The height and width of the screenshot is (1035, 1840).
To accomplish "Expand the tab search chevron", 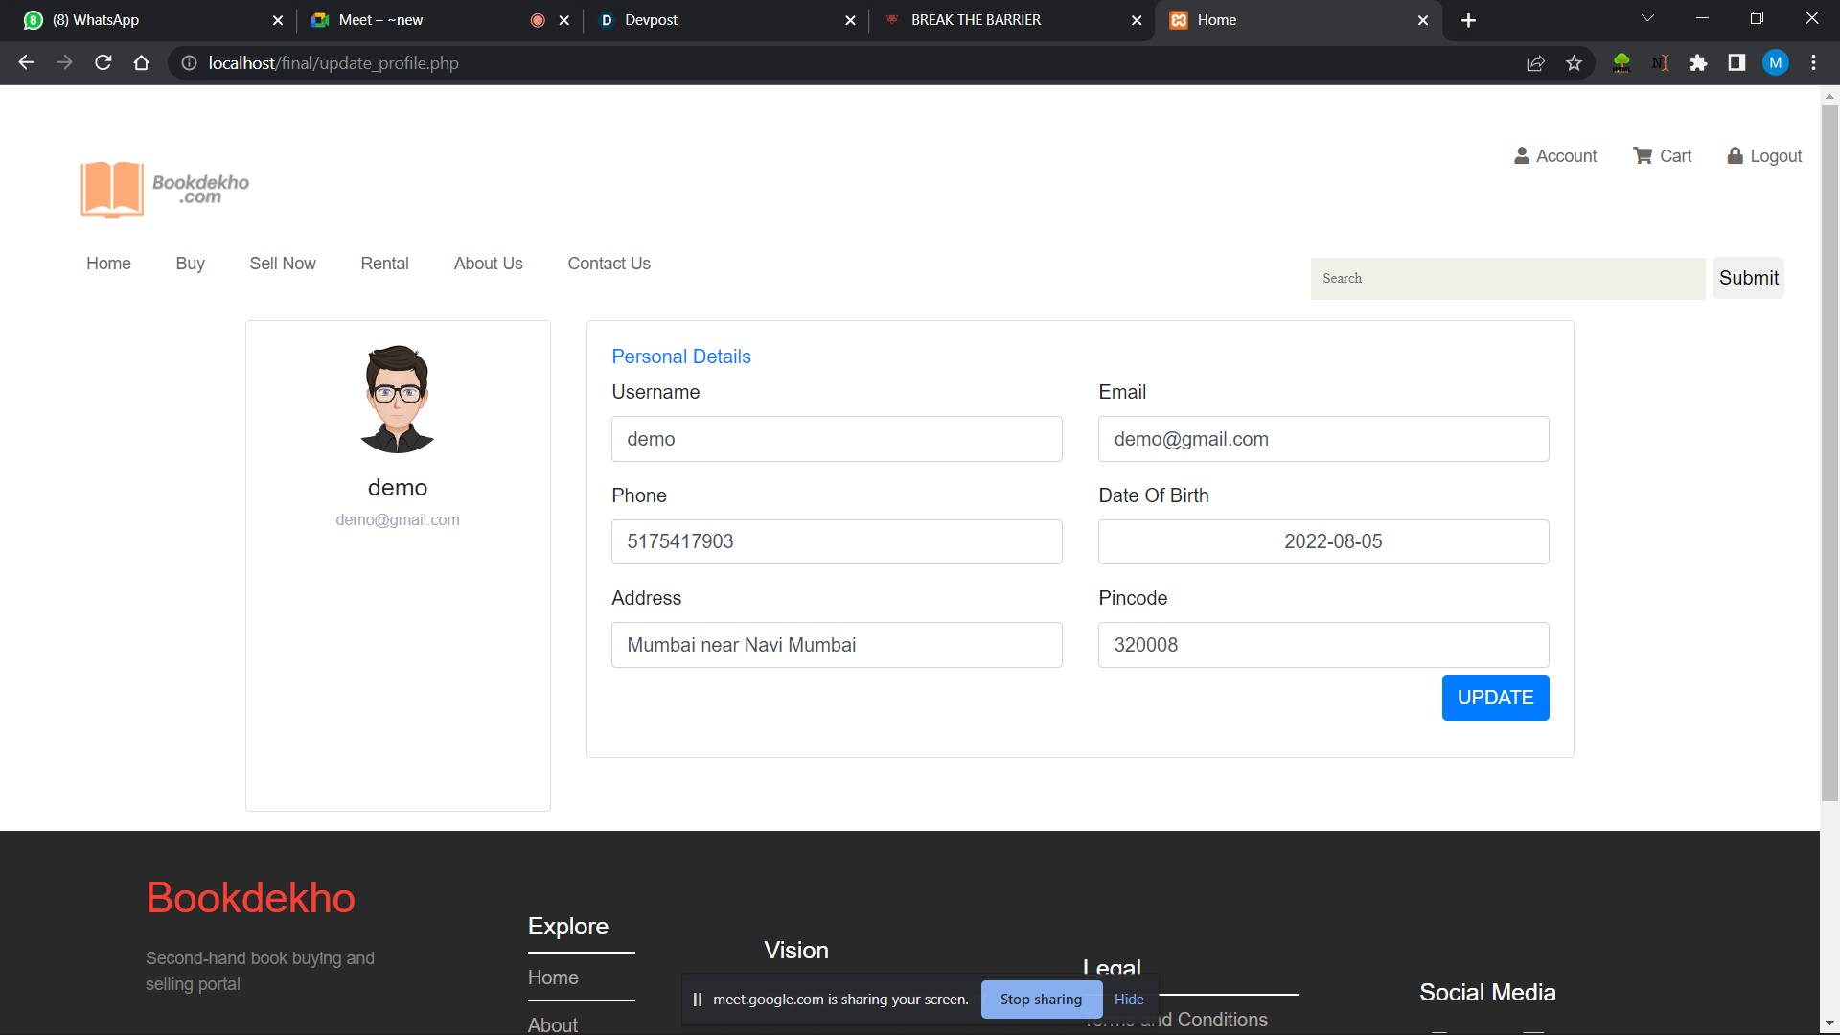I will pos(1647,19).
